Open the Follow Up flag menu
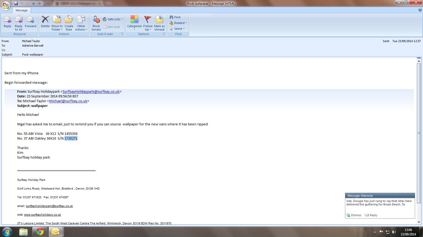Viewport: 423px width, 237px height. [x=148, y=23]
